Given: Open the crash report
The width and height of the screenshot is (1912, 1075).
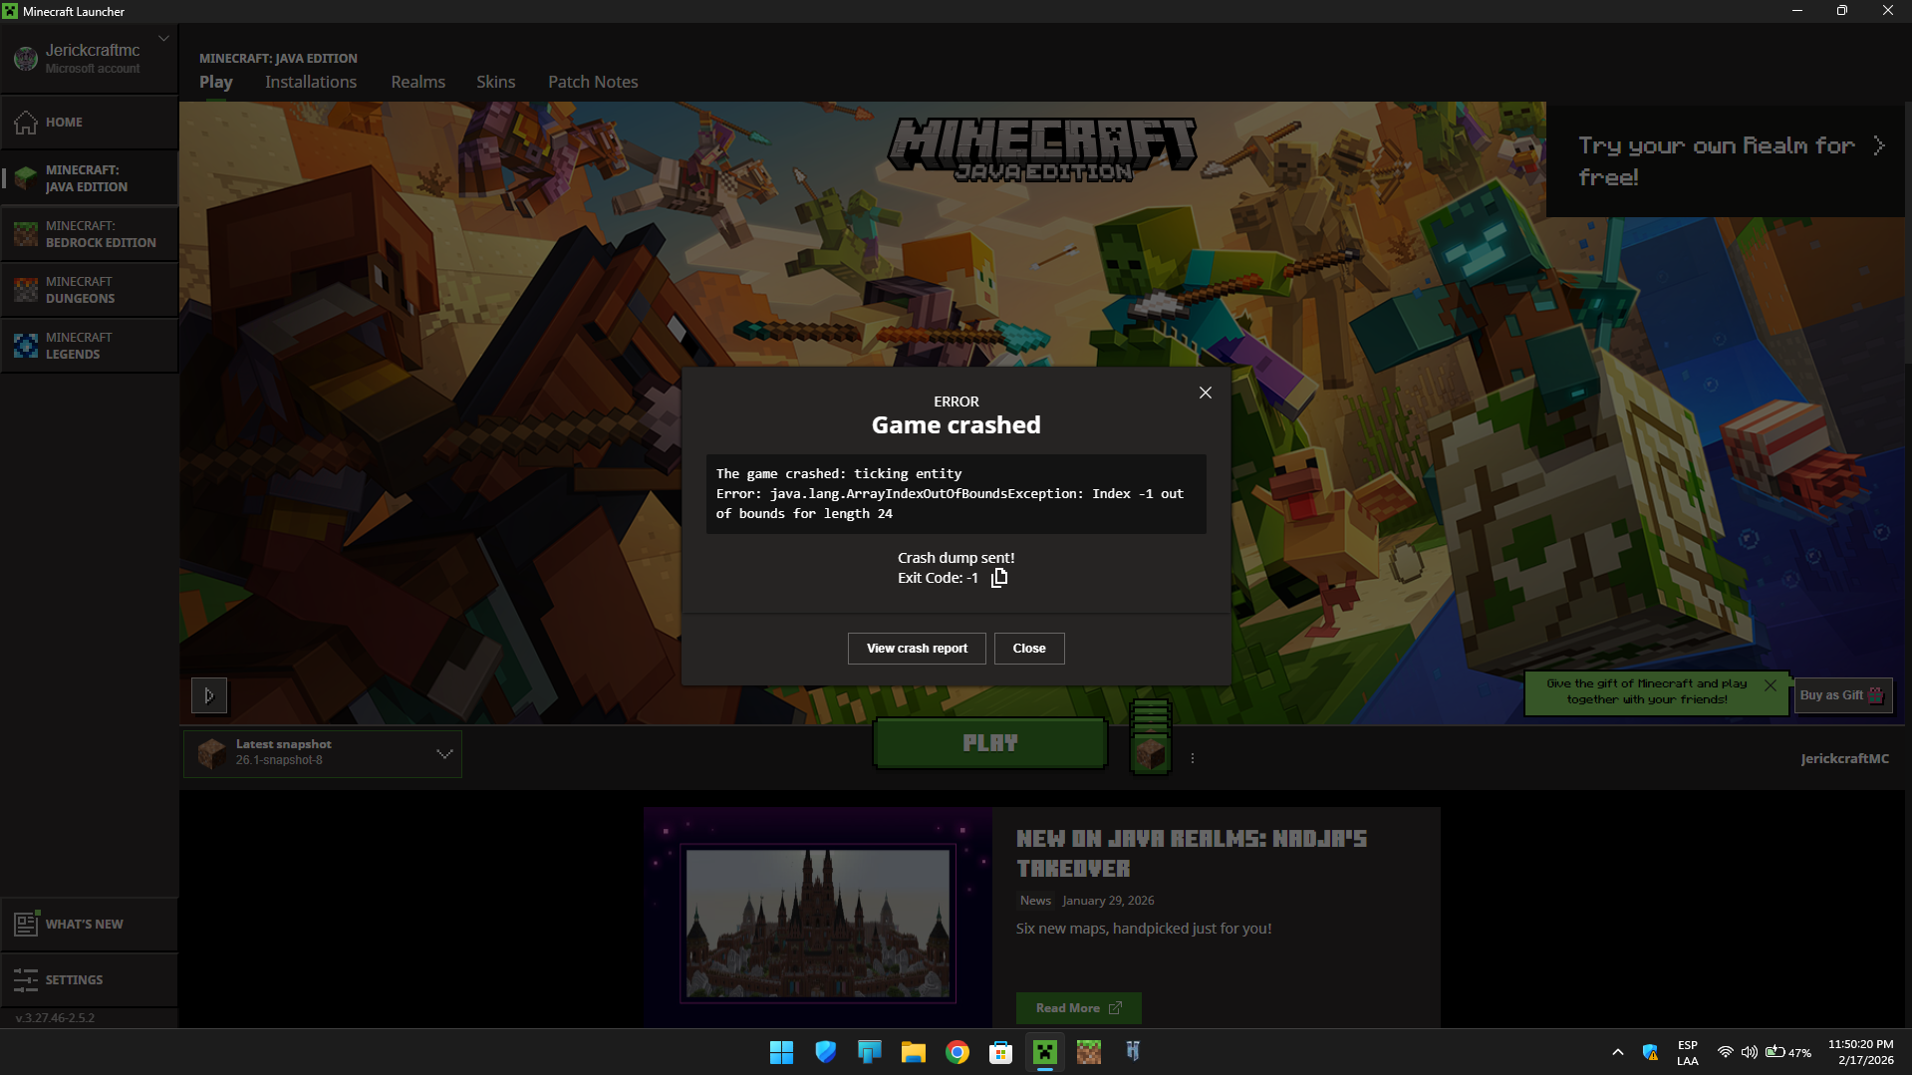Looking at the screenshot, I should coord(917,649).
